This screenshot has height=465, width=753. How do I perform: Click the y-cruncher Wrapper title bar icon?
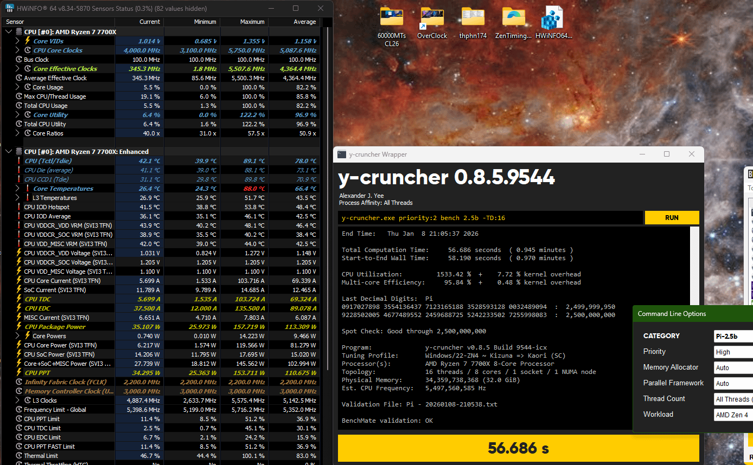[342, 154]
